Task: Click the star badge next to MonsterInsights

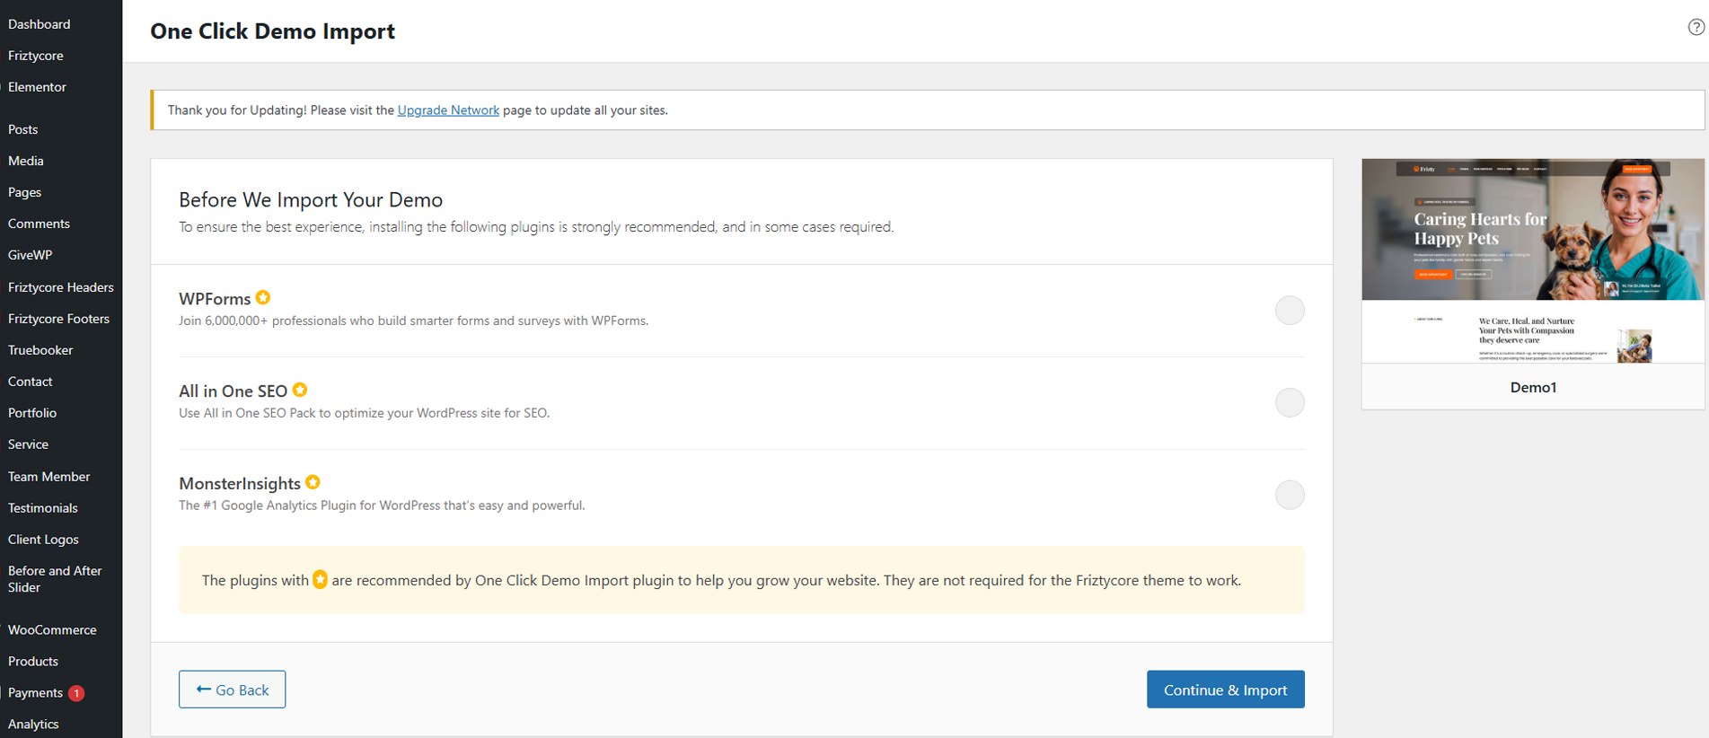Action: [x=313, y=482]
